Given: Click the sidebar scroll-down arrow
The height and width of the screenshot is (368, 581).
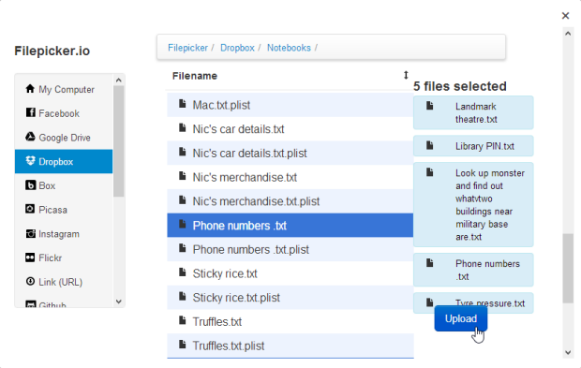Looking at the screenshot, I should 119,302.
